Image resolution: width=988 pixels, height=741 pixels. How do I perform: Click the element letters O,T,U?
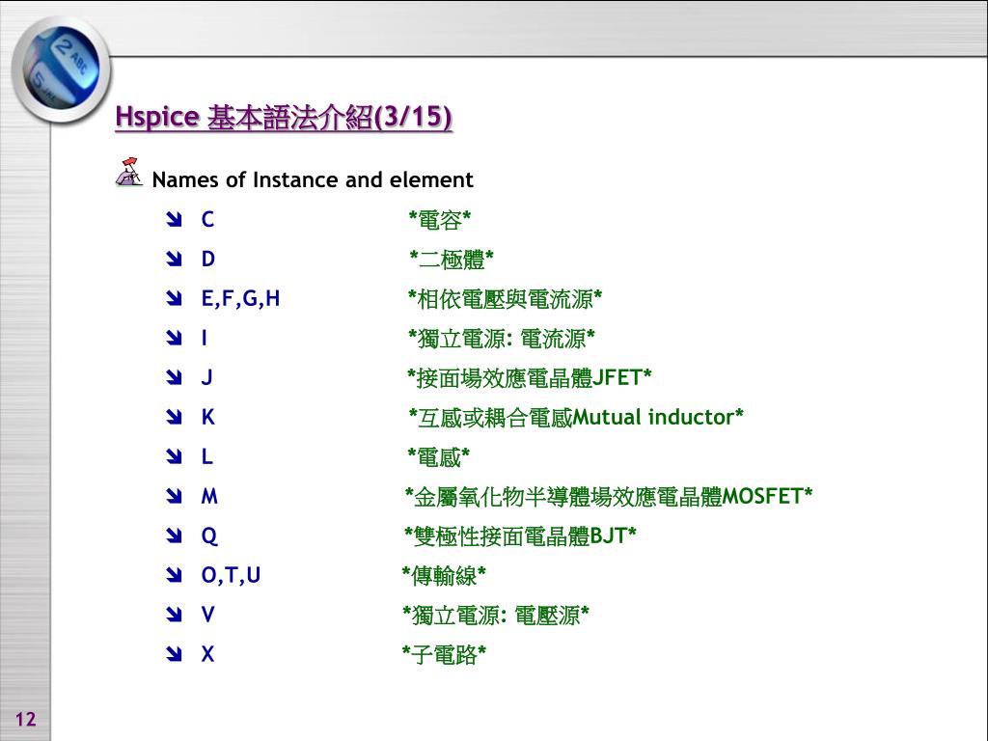232,575
